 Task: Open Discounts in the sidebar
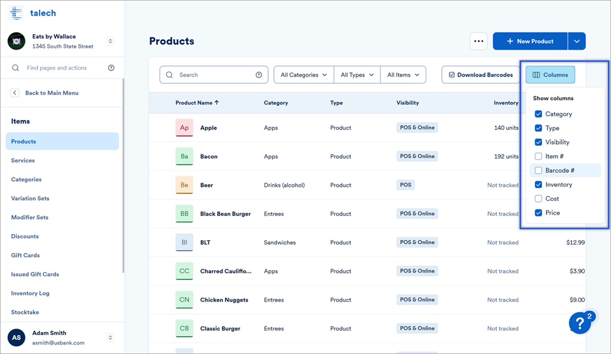tap(25, 236)
